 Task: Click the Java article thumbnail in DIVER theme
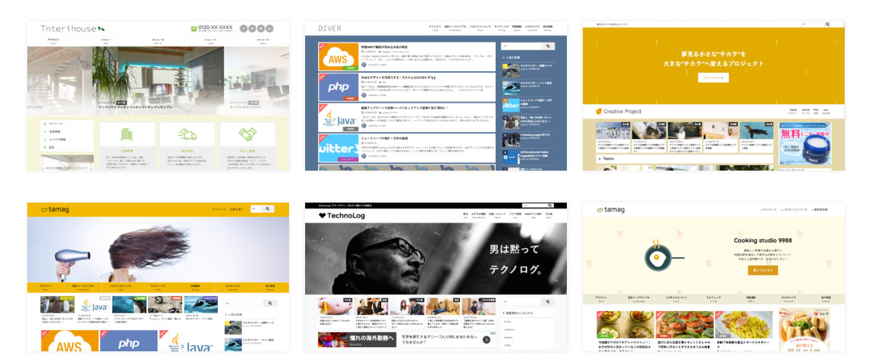338,118
